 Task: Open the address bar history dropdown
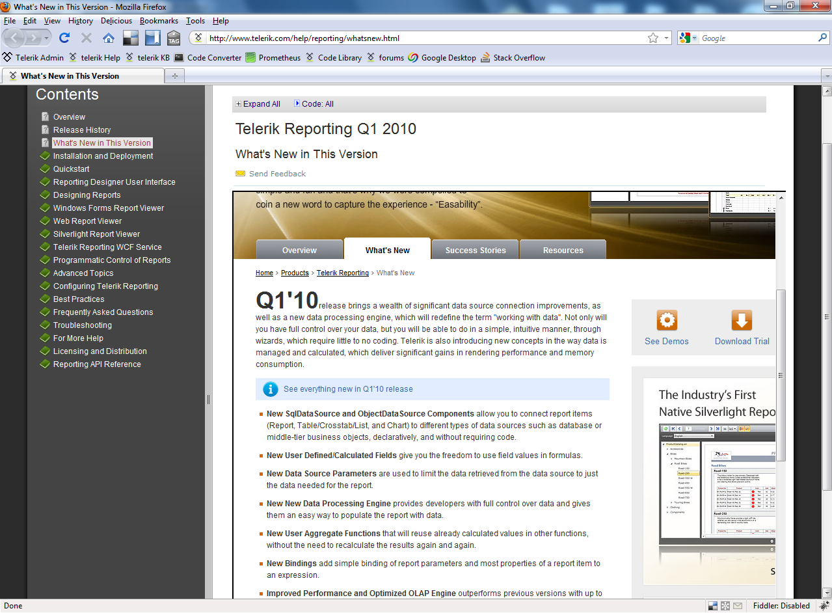(666, 38)
